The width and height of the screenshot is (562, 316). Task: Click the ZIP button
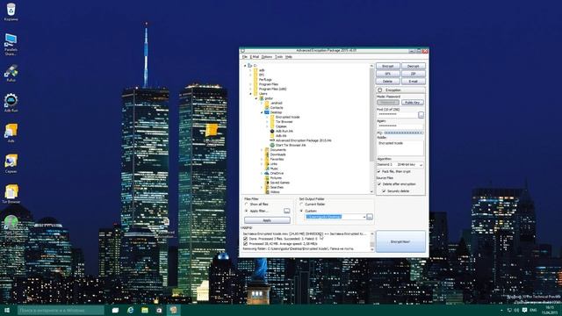[x=414, y=74]
